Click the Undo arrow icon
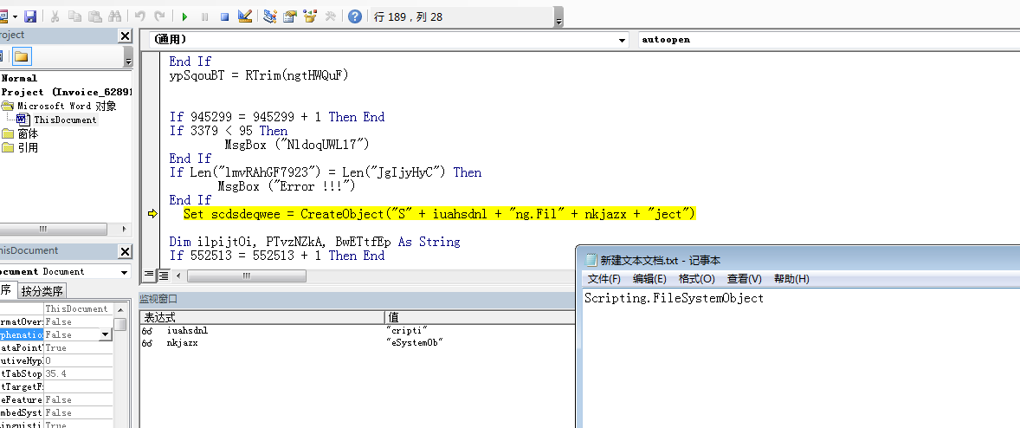The image size is (1020, 428). click(x=140, y=16)
